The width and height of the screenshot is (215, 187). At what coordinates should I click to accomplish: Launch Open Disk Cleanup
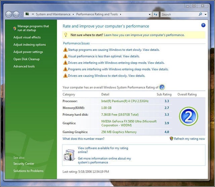(x=27, y=59)
